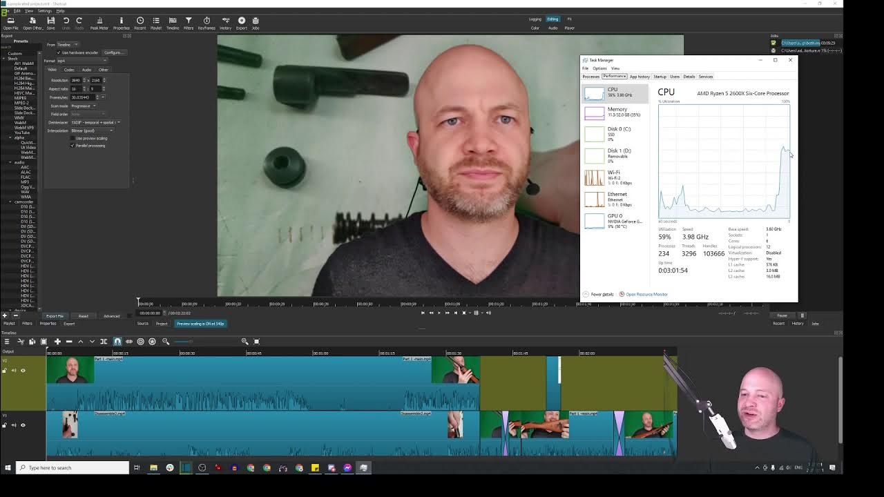Lift the clip with the up-arrow icon
The image size is (884, 497).
(x=80, y=342)
